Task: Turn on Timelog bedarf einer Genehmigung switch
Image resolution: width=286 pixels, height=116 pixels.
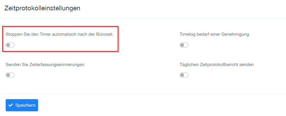Action: pos(184,45)
